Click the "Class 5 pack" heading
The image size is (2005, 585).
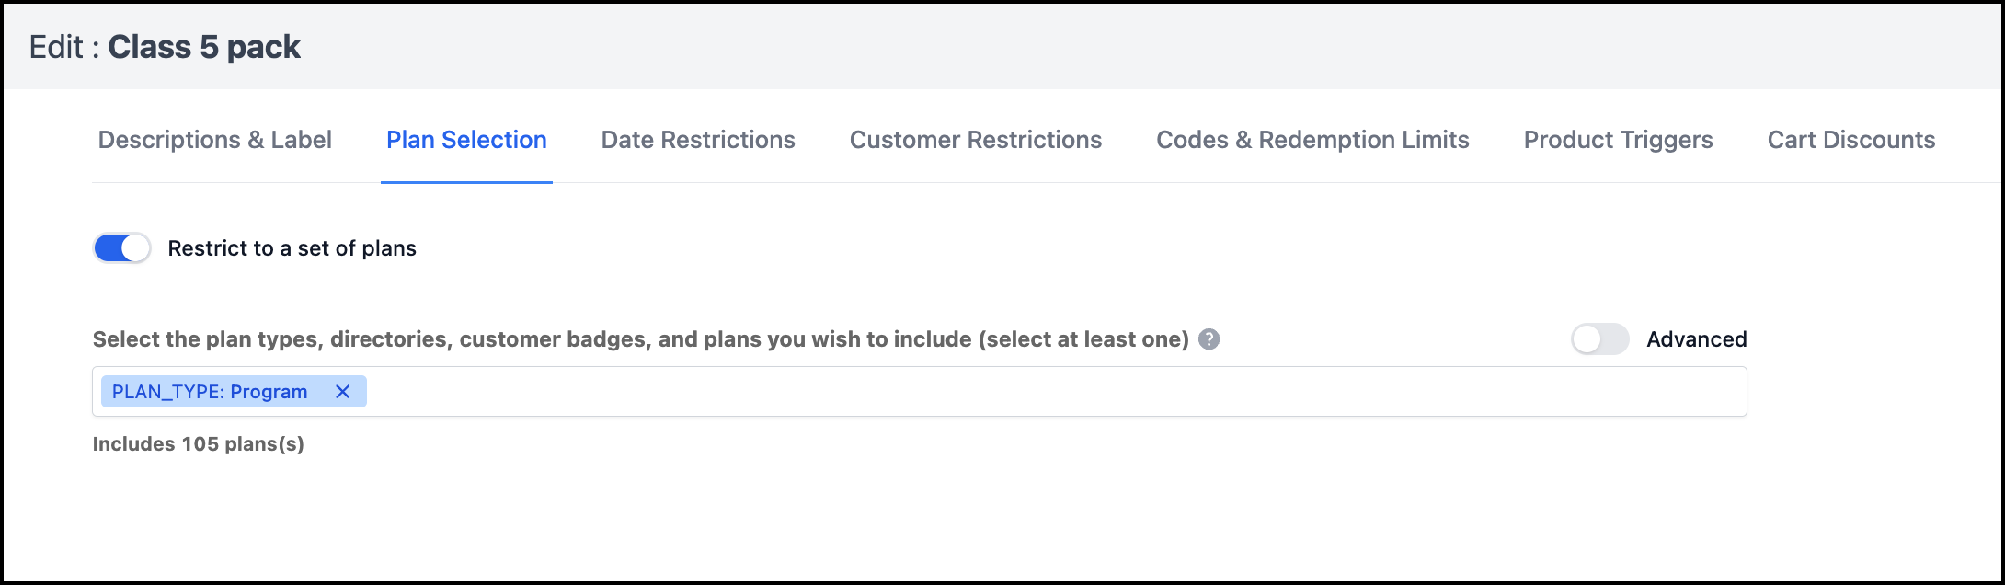[x=204, y=47]
